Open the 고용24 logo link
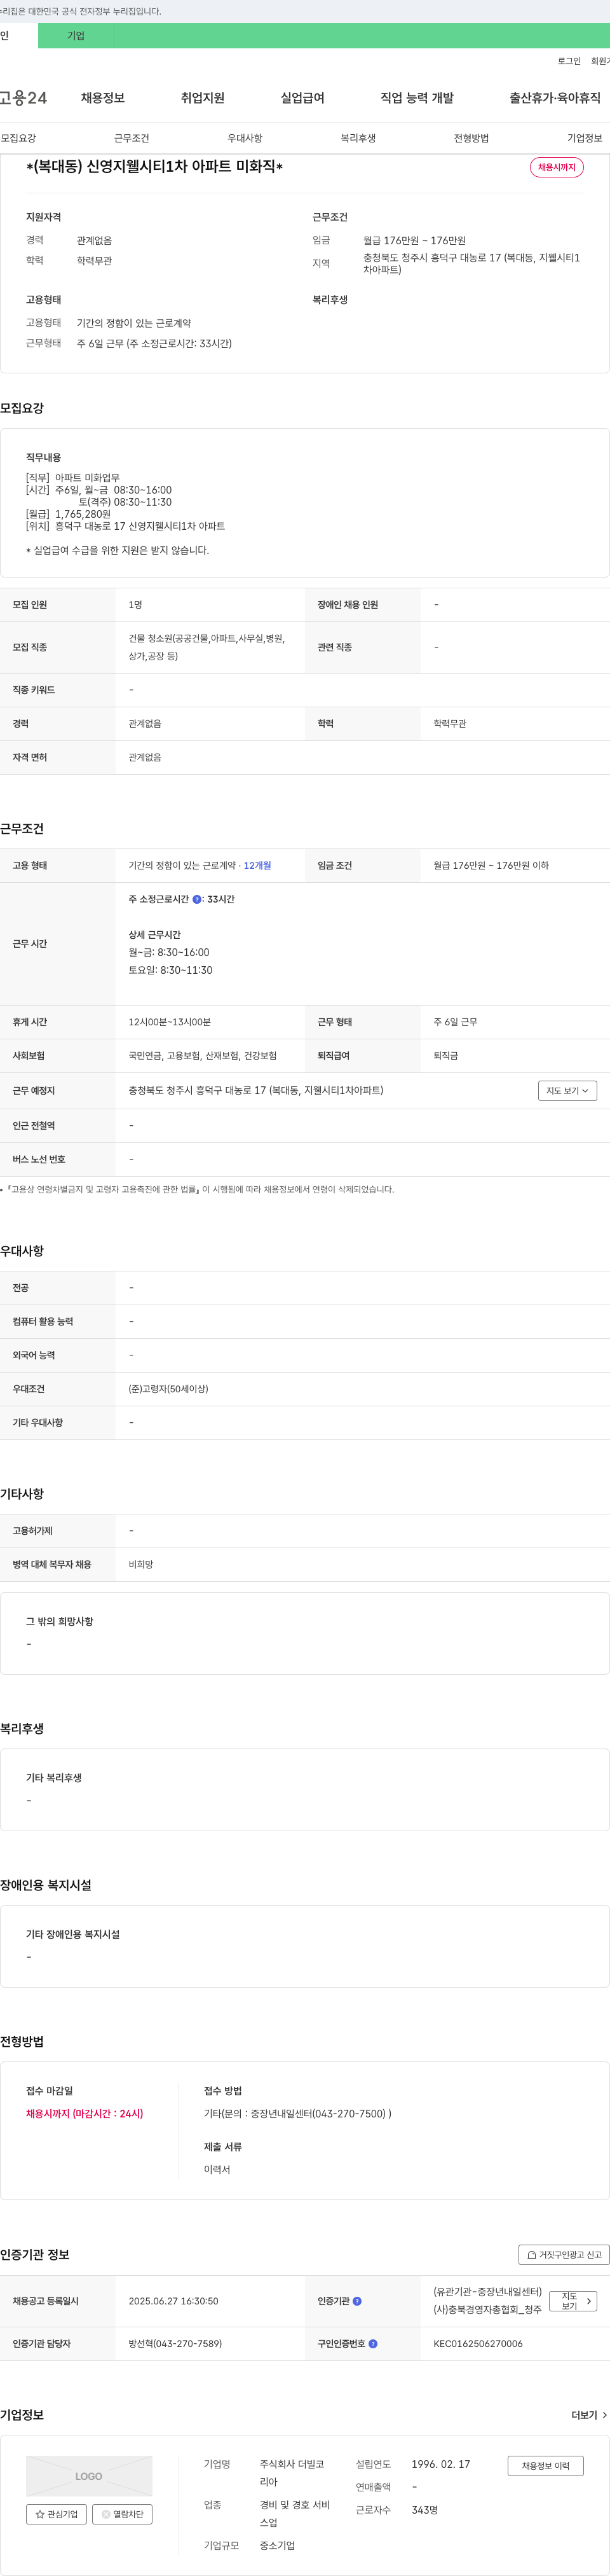610x2576 pixels. 23,98
